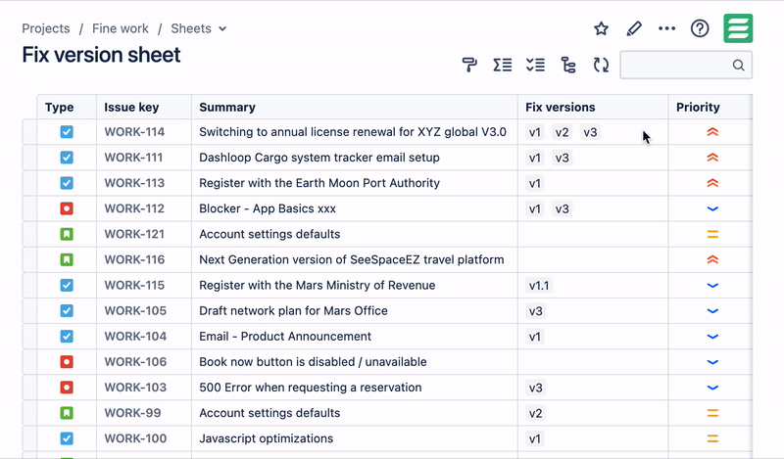784x459 pixels.
Task: Open the hierarchy structure tool
Action: click(x=568, y=65)
